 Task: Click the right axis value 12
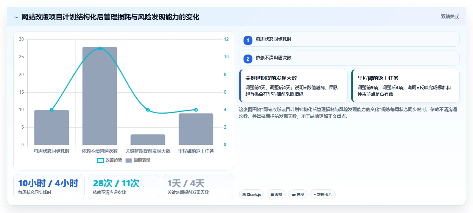click(226, 39)
